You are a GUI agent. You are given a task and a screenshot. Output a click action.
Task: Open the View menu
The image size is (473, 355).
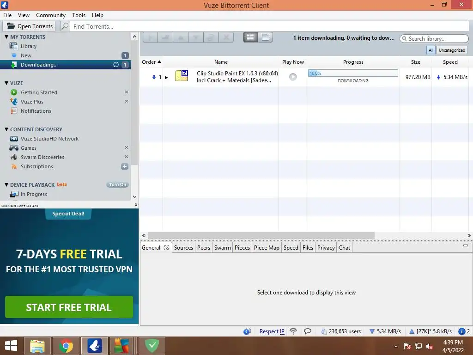click(x=24, y=15)
